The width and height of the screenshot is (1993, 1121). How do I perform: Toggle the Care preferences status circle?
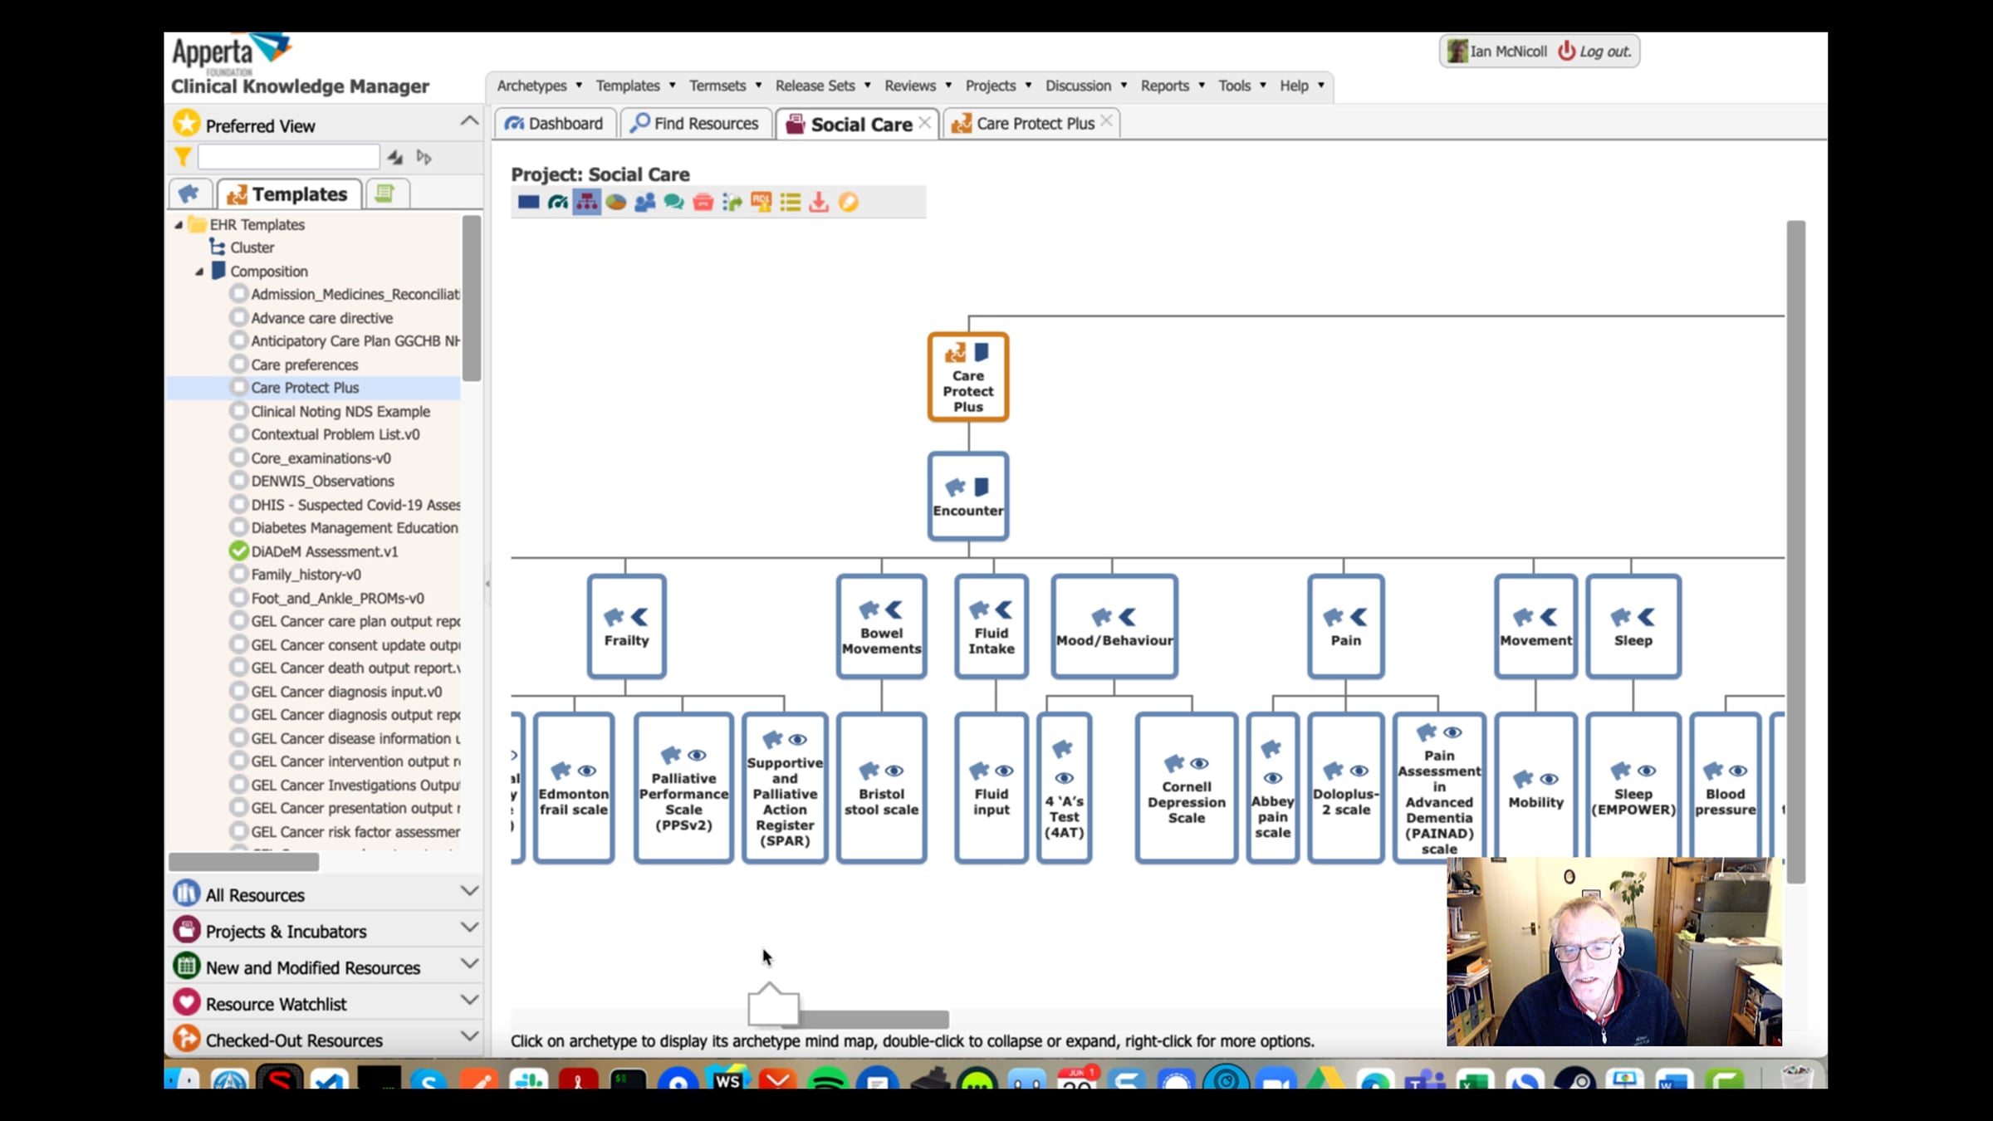pos(238,365)
